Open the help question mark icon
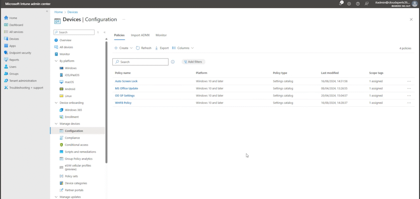 [358, 4]
